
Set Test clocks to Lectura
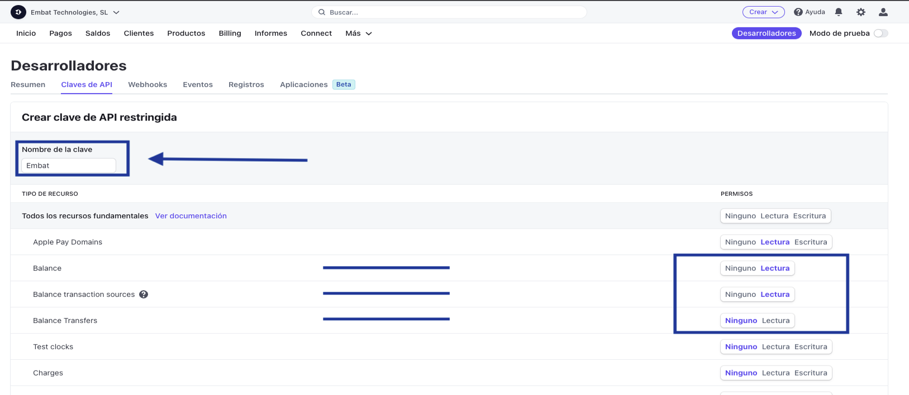click(776, 347)
